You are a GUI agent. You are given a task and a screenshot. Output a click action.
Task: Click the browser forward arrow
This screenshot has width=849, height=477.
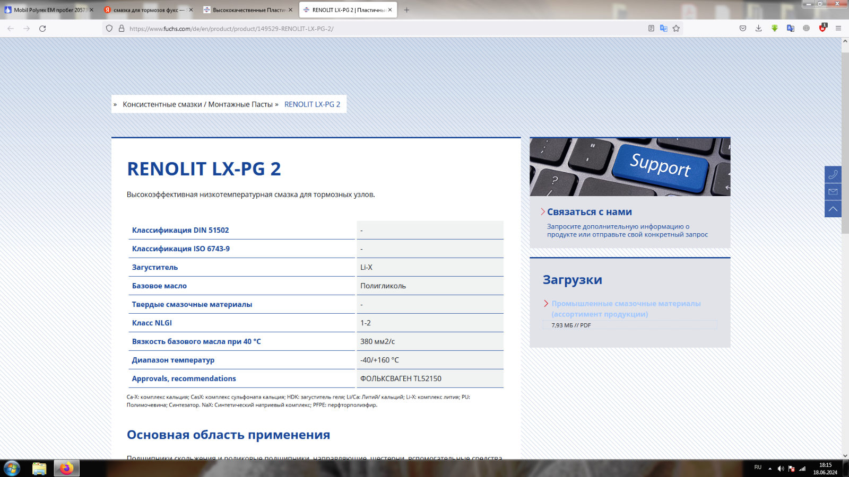[x=27, y=29]
